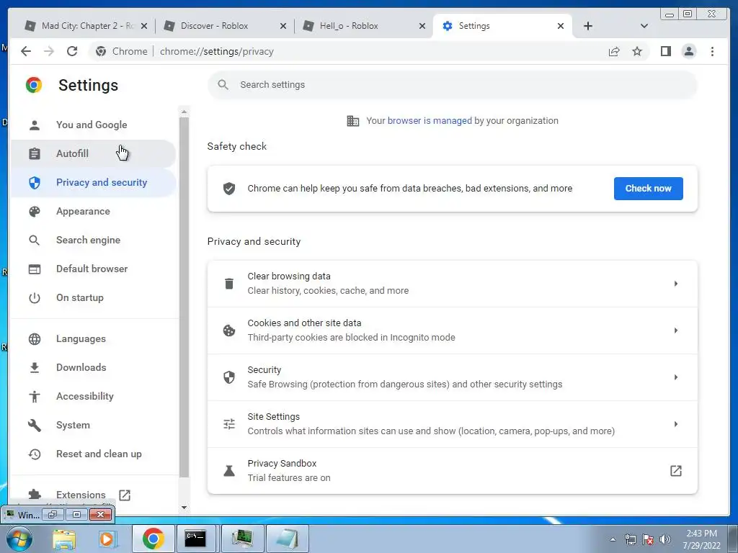This screenshot has width=738, height=553.
Task: Close the Discover - Roblox tab
Action: [283, 26]
